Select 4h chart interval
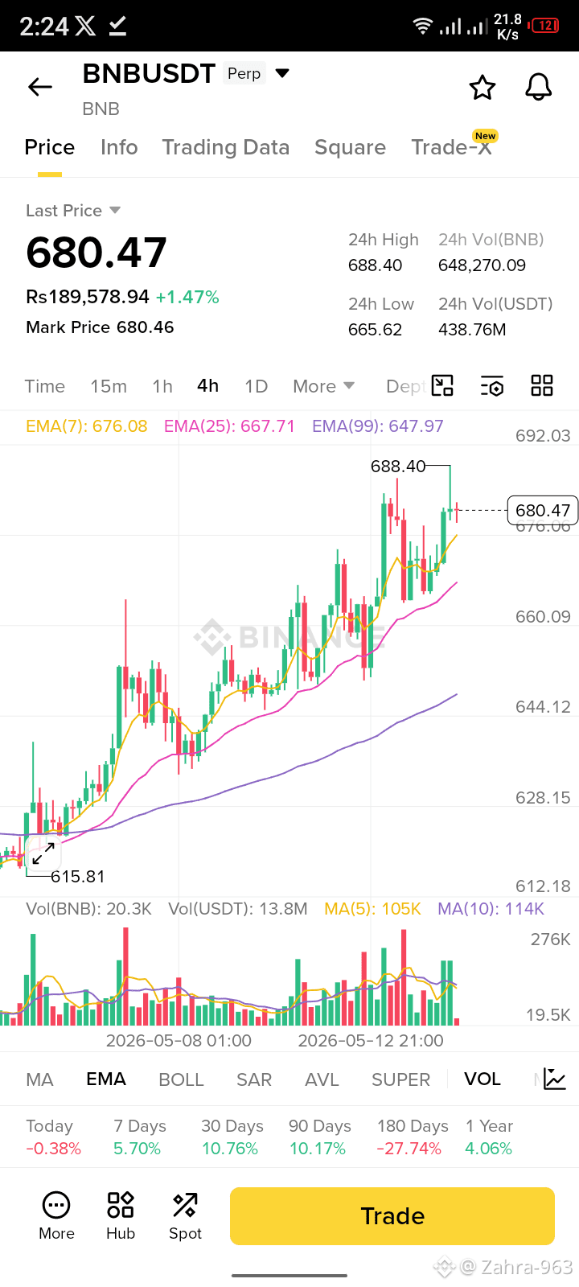The width and height of the screenshot is (579, 1287). pyautogui.click(x=208, y=386)
